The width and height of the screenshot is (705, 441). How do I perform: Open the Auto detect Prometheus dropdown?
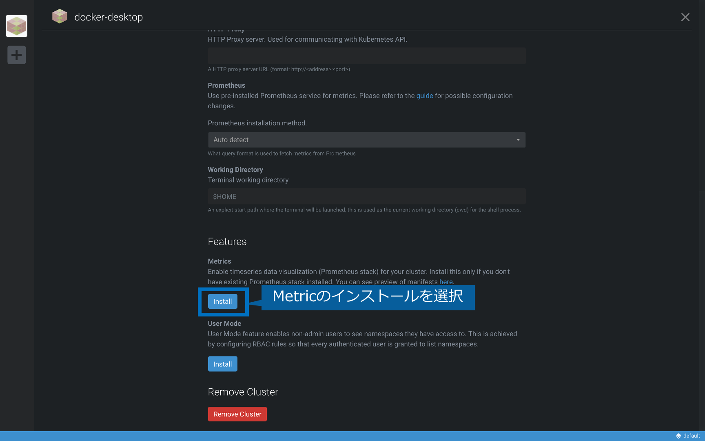coord(367,140)
